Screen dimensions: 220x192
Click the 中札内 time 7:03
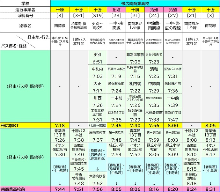click(x=97, y=76)
